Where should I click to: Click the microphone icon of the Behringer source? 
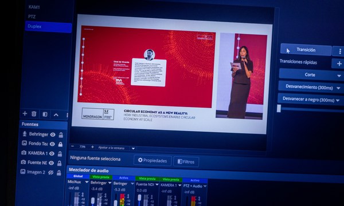point(25,133)
